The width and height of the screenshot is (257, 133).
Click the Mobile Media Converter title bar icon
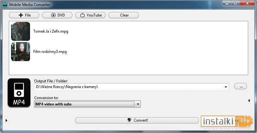click(5, 5)
